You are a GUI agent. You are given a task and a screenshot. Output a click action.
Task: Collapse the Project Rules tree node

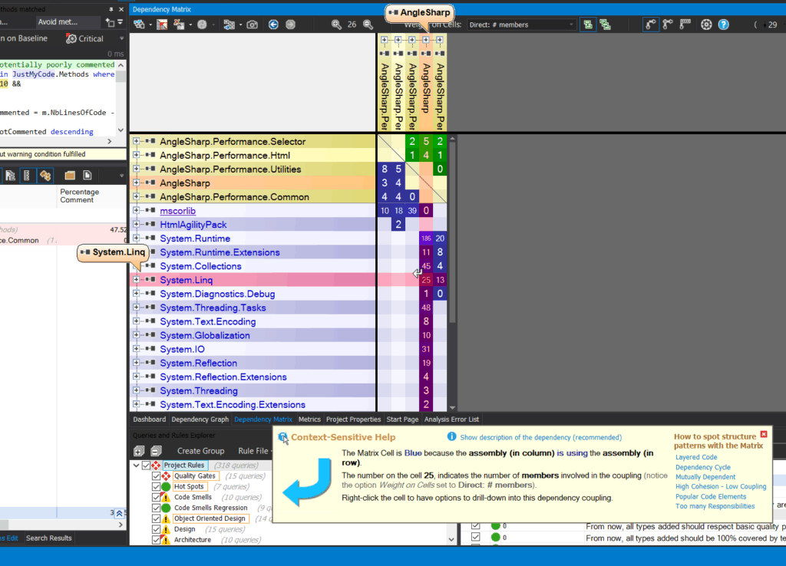click(x=137, y=466)
